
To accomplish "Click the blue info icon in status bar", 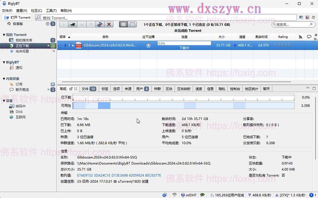I will pos(165,195).
